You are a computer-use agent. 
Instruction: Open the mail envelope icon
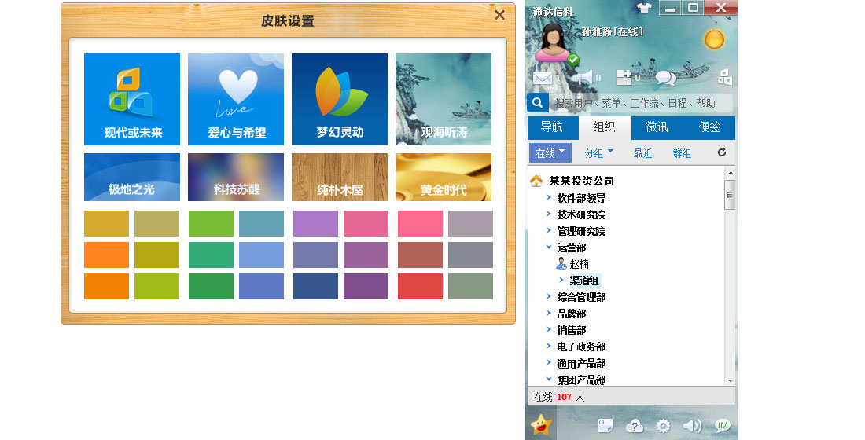point(543,78)
